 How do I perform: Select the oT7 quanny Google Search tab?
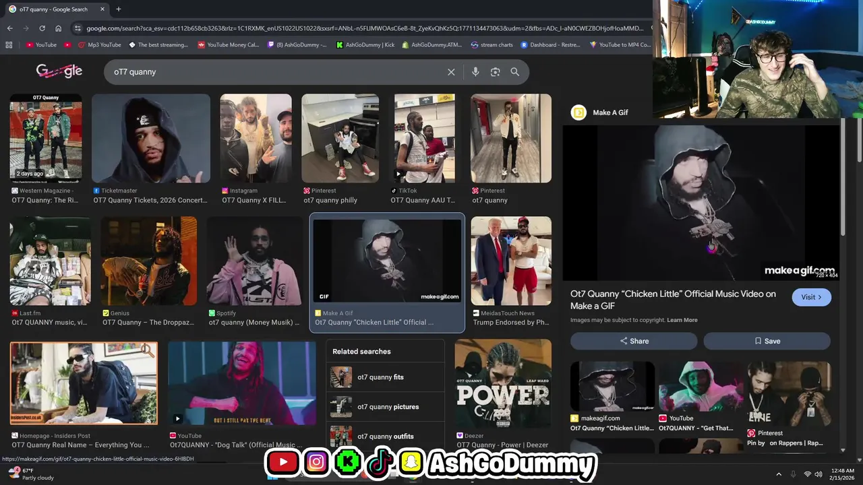coord(54,9)
